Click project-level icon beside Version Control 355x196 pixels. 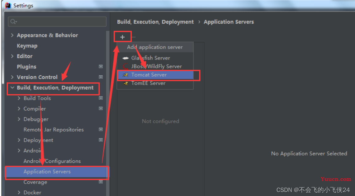[x=101, y=77]
